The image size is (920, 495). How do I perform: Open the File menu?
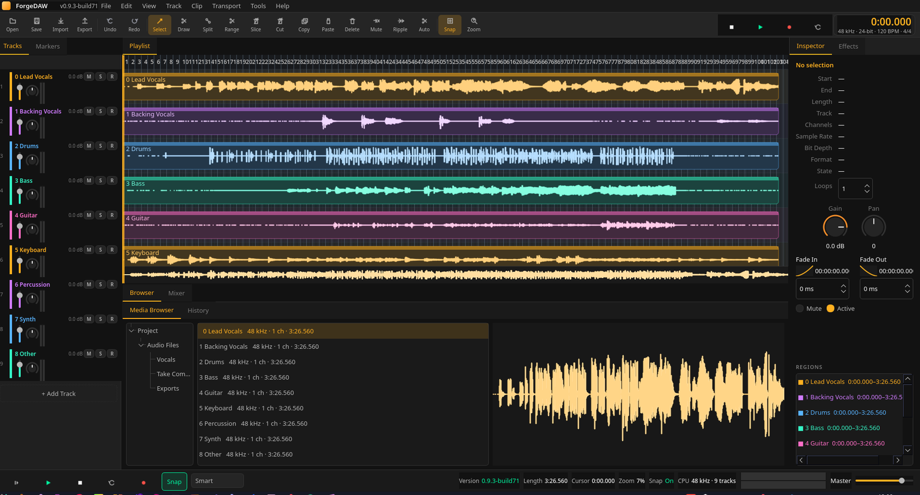(106, 6)
